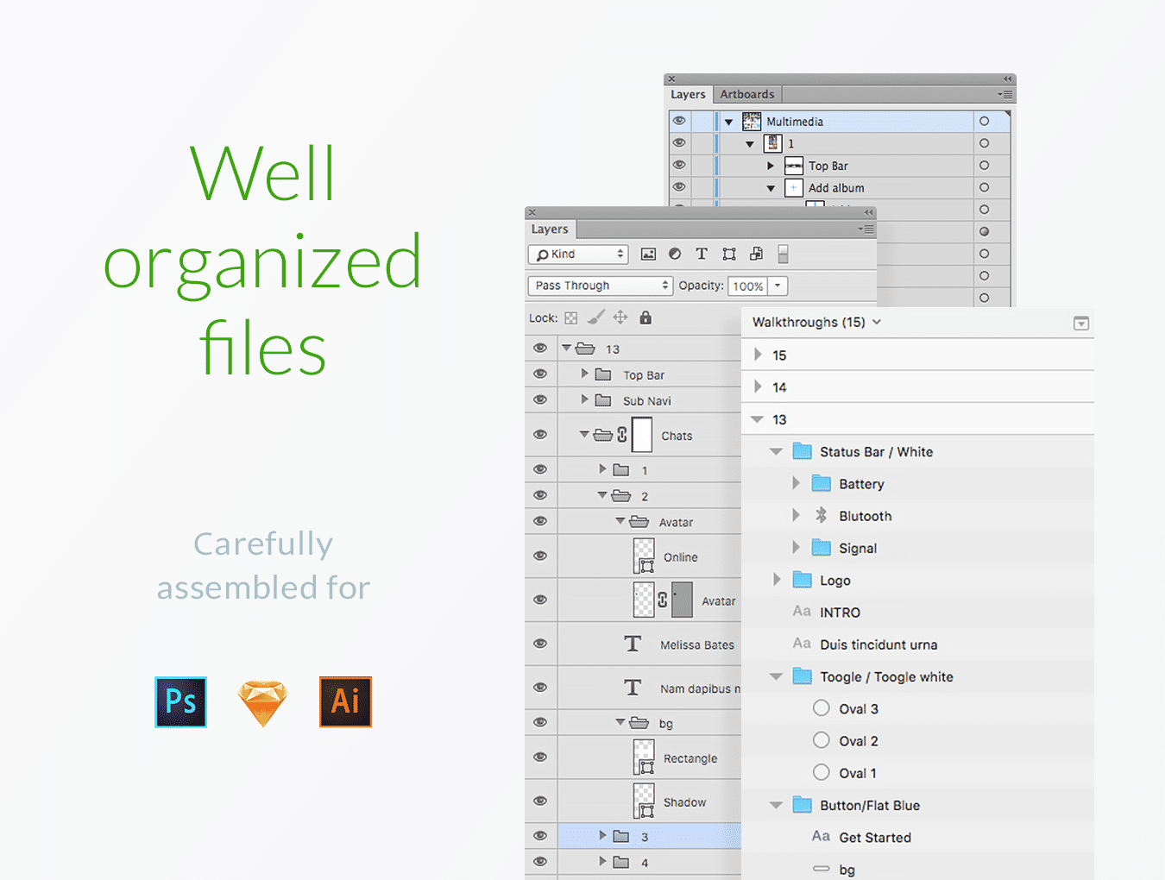This screenshot has width=1165, height=880.
Task: Select the Oval 3 layer
Action: point(858,709)
